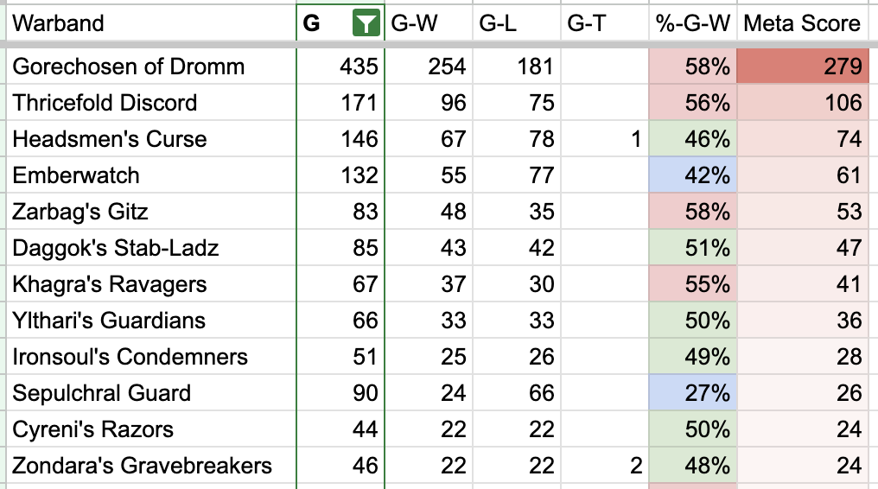
Task: Select the %-G-W column header cell
Action: pos(693,23)
